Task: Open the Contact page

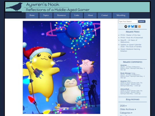Action: 105,15
